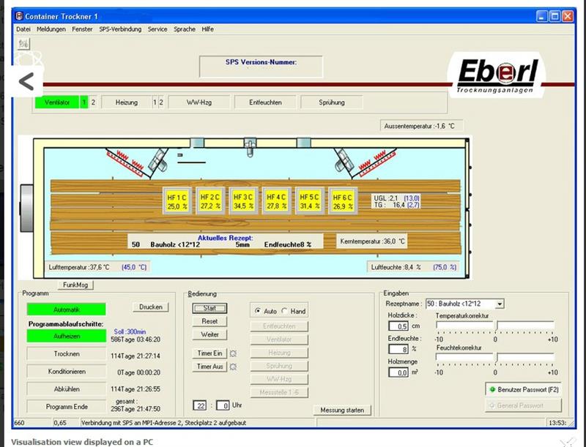Open the Datei menu
This screenshot has width=586, height=447.
point(23,29)
